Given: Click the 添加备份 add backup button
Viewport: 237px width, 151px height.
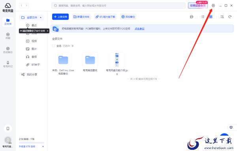Looking at the screenshot, I should tap(128, 17).
